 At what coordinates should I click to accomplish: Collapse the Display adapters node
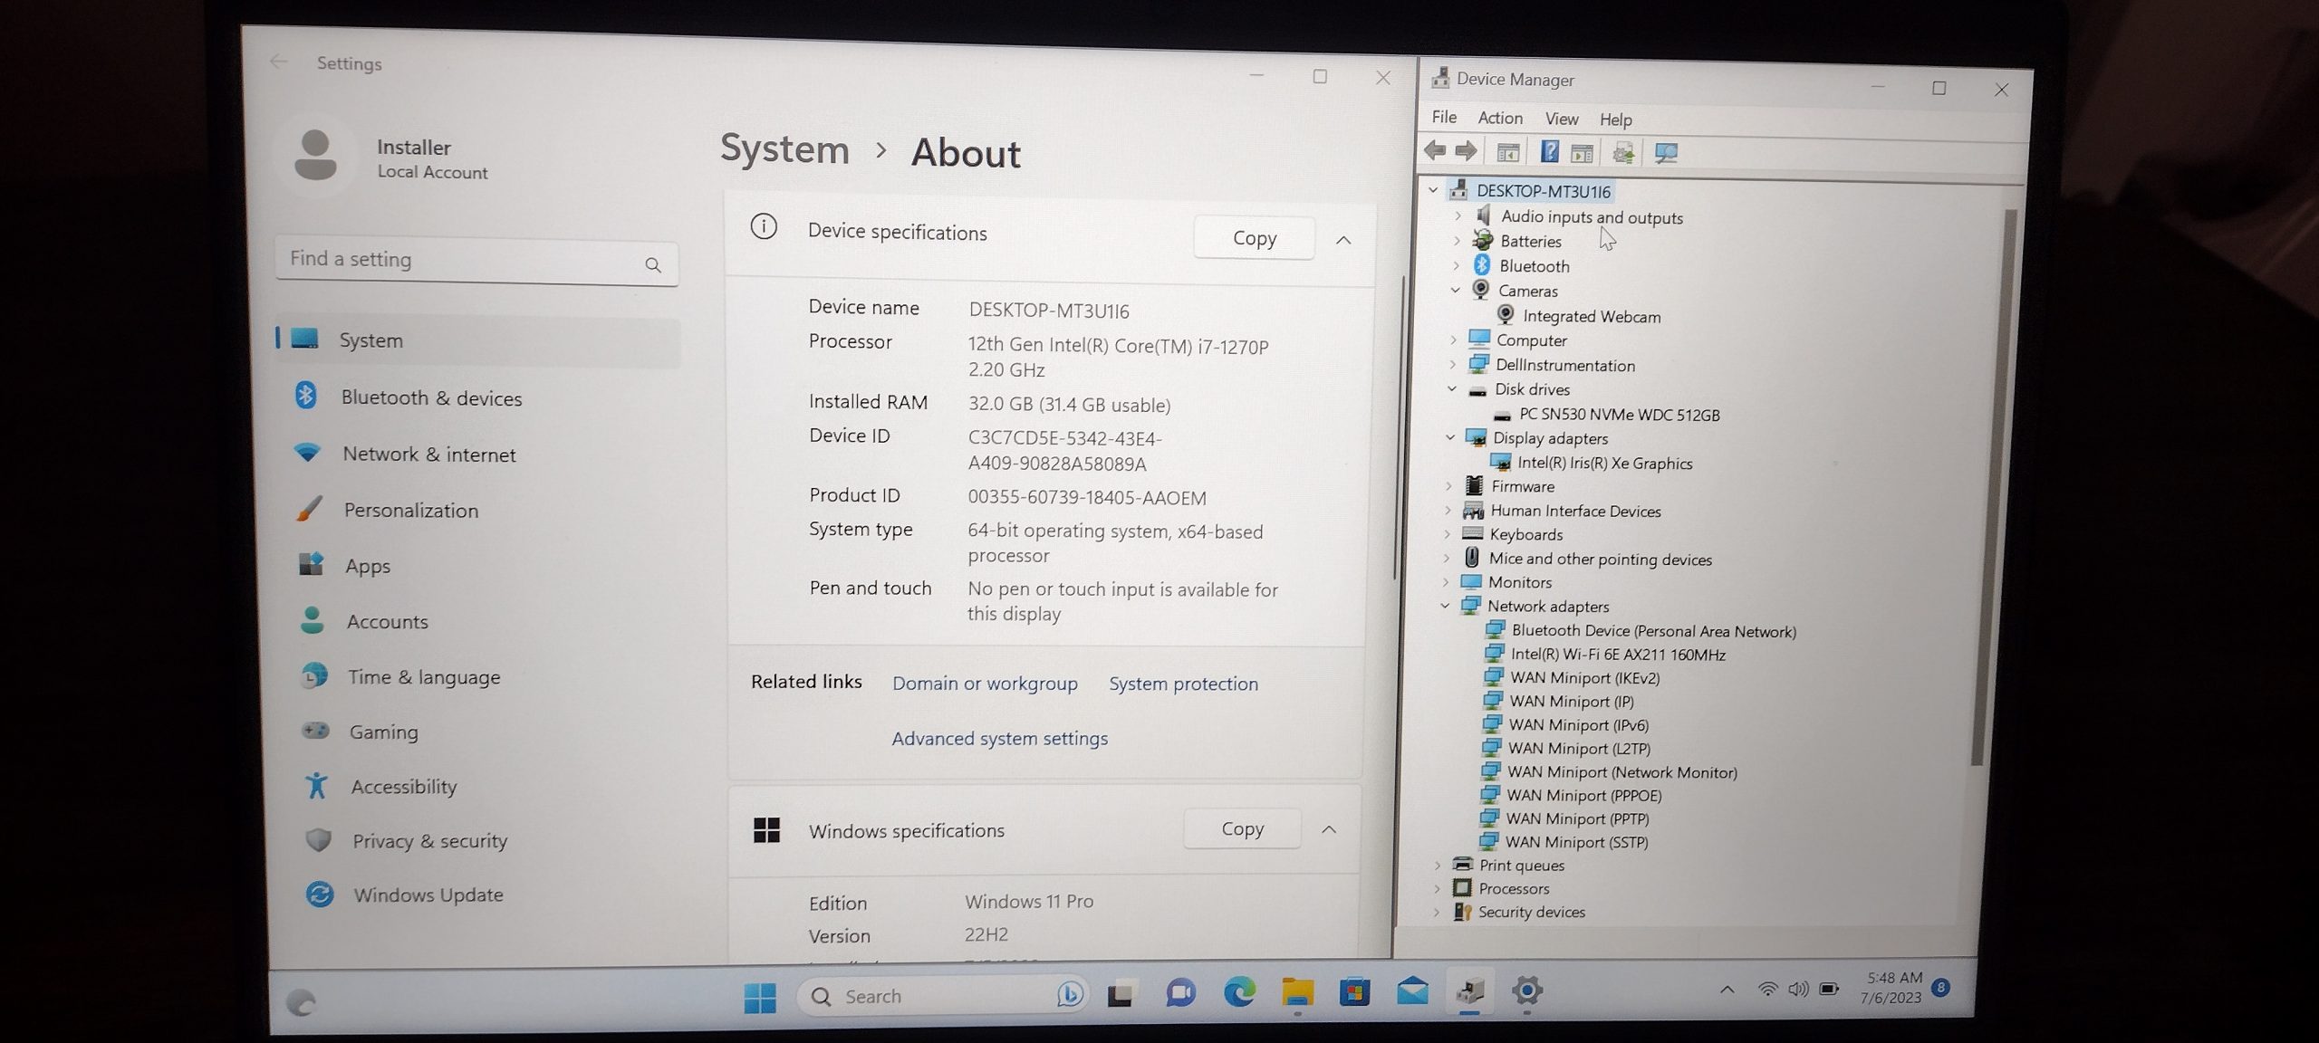(x=1450, y=437)
